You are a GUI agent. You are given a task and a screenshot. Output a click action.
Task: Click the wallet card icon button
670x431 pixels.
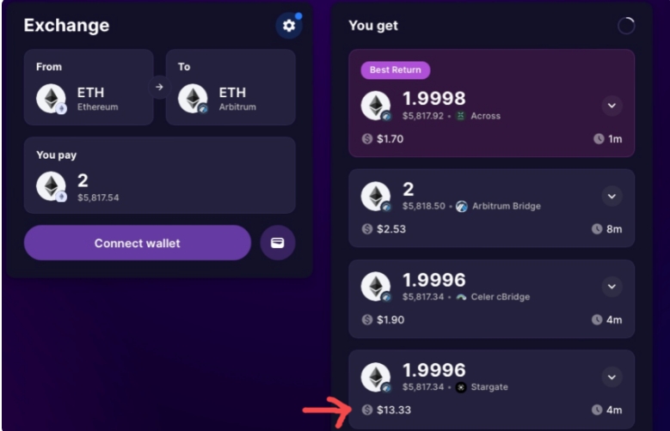[278, 243]
